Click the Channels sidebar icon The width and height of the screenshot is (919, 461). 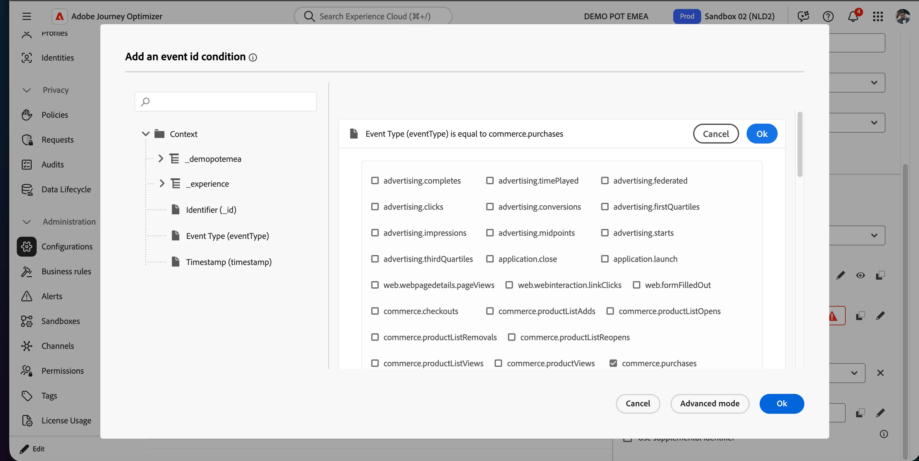pyautogui.click(x=27, y=346)
